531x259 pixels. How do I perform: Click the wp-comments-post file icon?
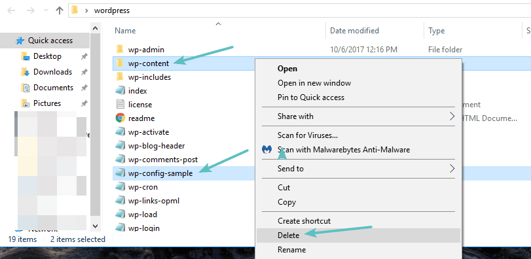120,160
